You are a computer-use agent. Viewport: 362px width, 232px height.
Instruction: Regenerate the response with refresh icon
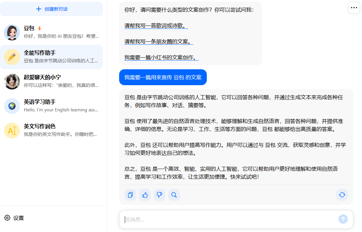pos(342,195)
